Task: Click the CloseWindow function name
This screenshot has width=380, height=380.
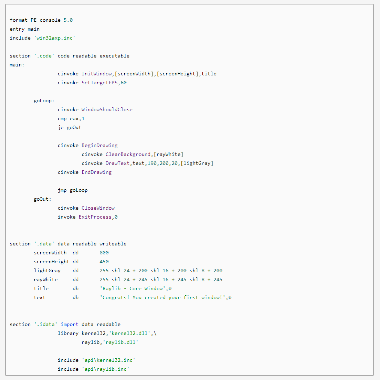Action: coord(98,208)
